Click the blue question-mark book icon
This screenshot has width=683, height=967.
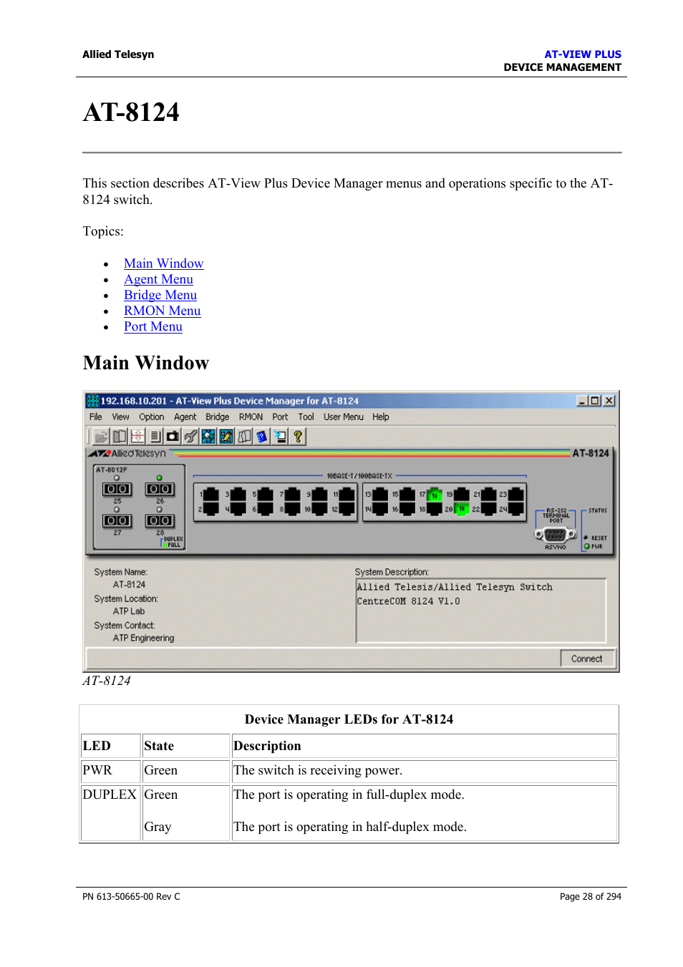tap(262, 436)
